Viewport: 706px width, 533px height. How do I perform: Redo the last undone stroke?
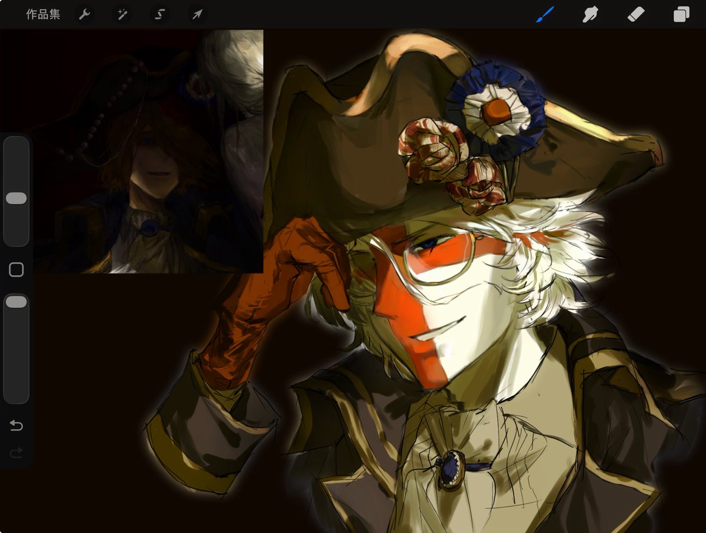[16, 452]
